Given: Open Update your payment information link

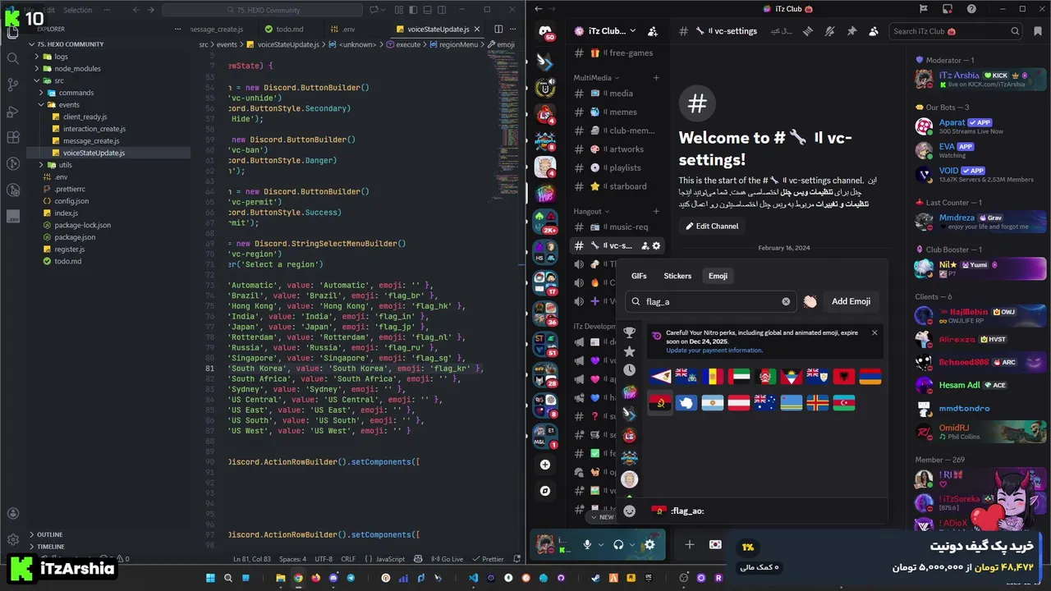Looking at the screenshot, I should pos(714,350).
